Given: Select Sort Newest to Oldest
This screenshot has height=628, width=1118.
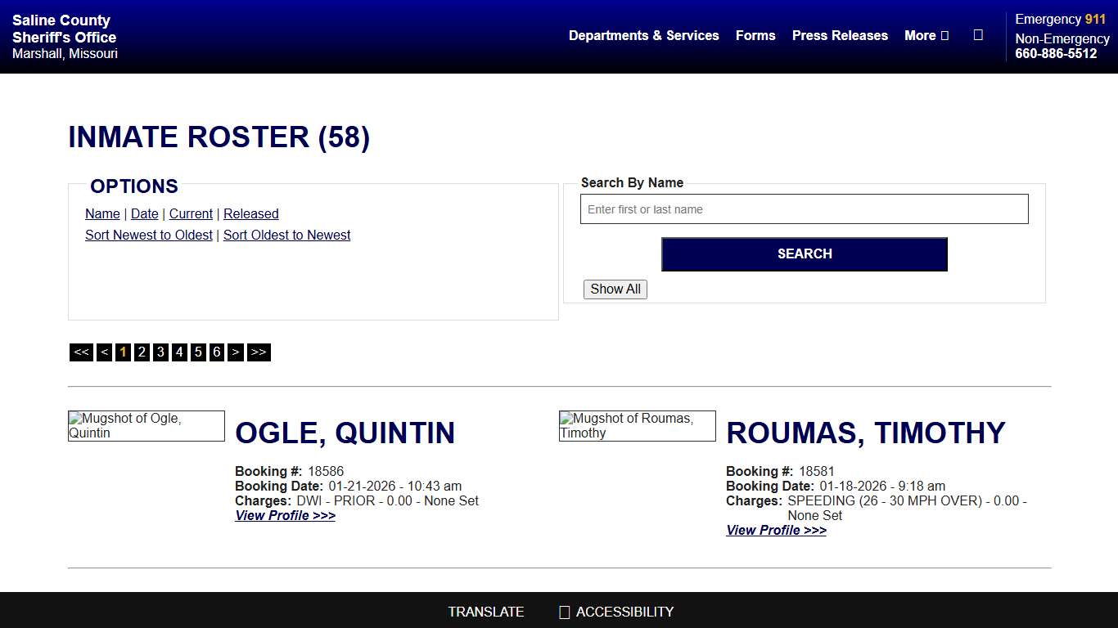Looking at the screenshot, I should (148, 235).
